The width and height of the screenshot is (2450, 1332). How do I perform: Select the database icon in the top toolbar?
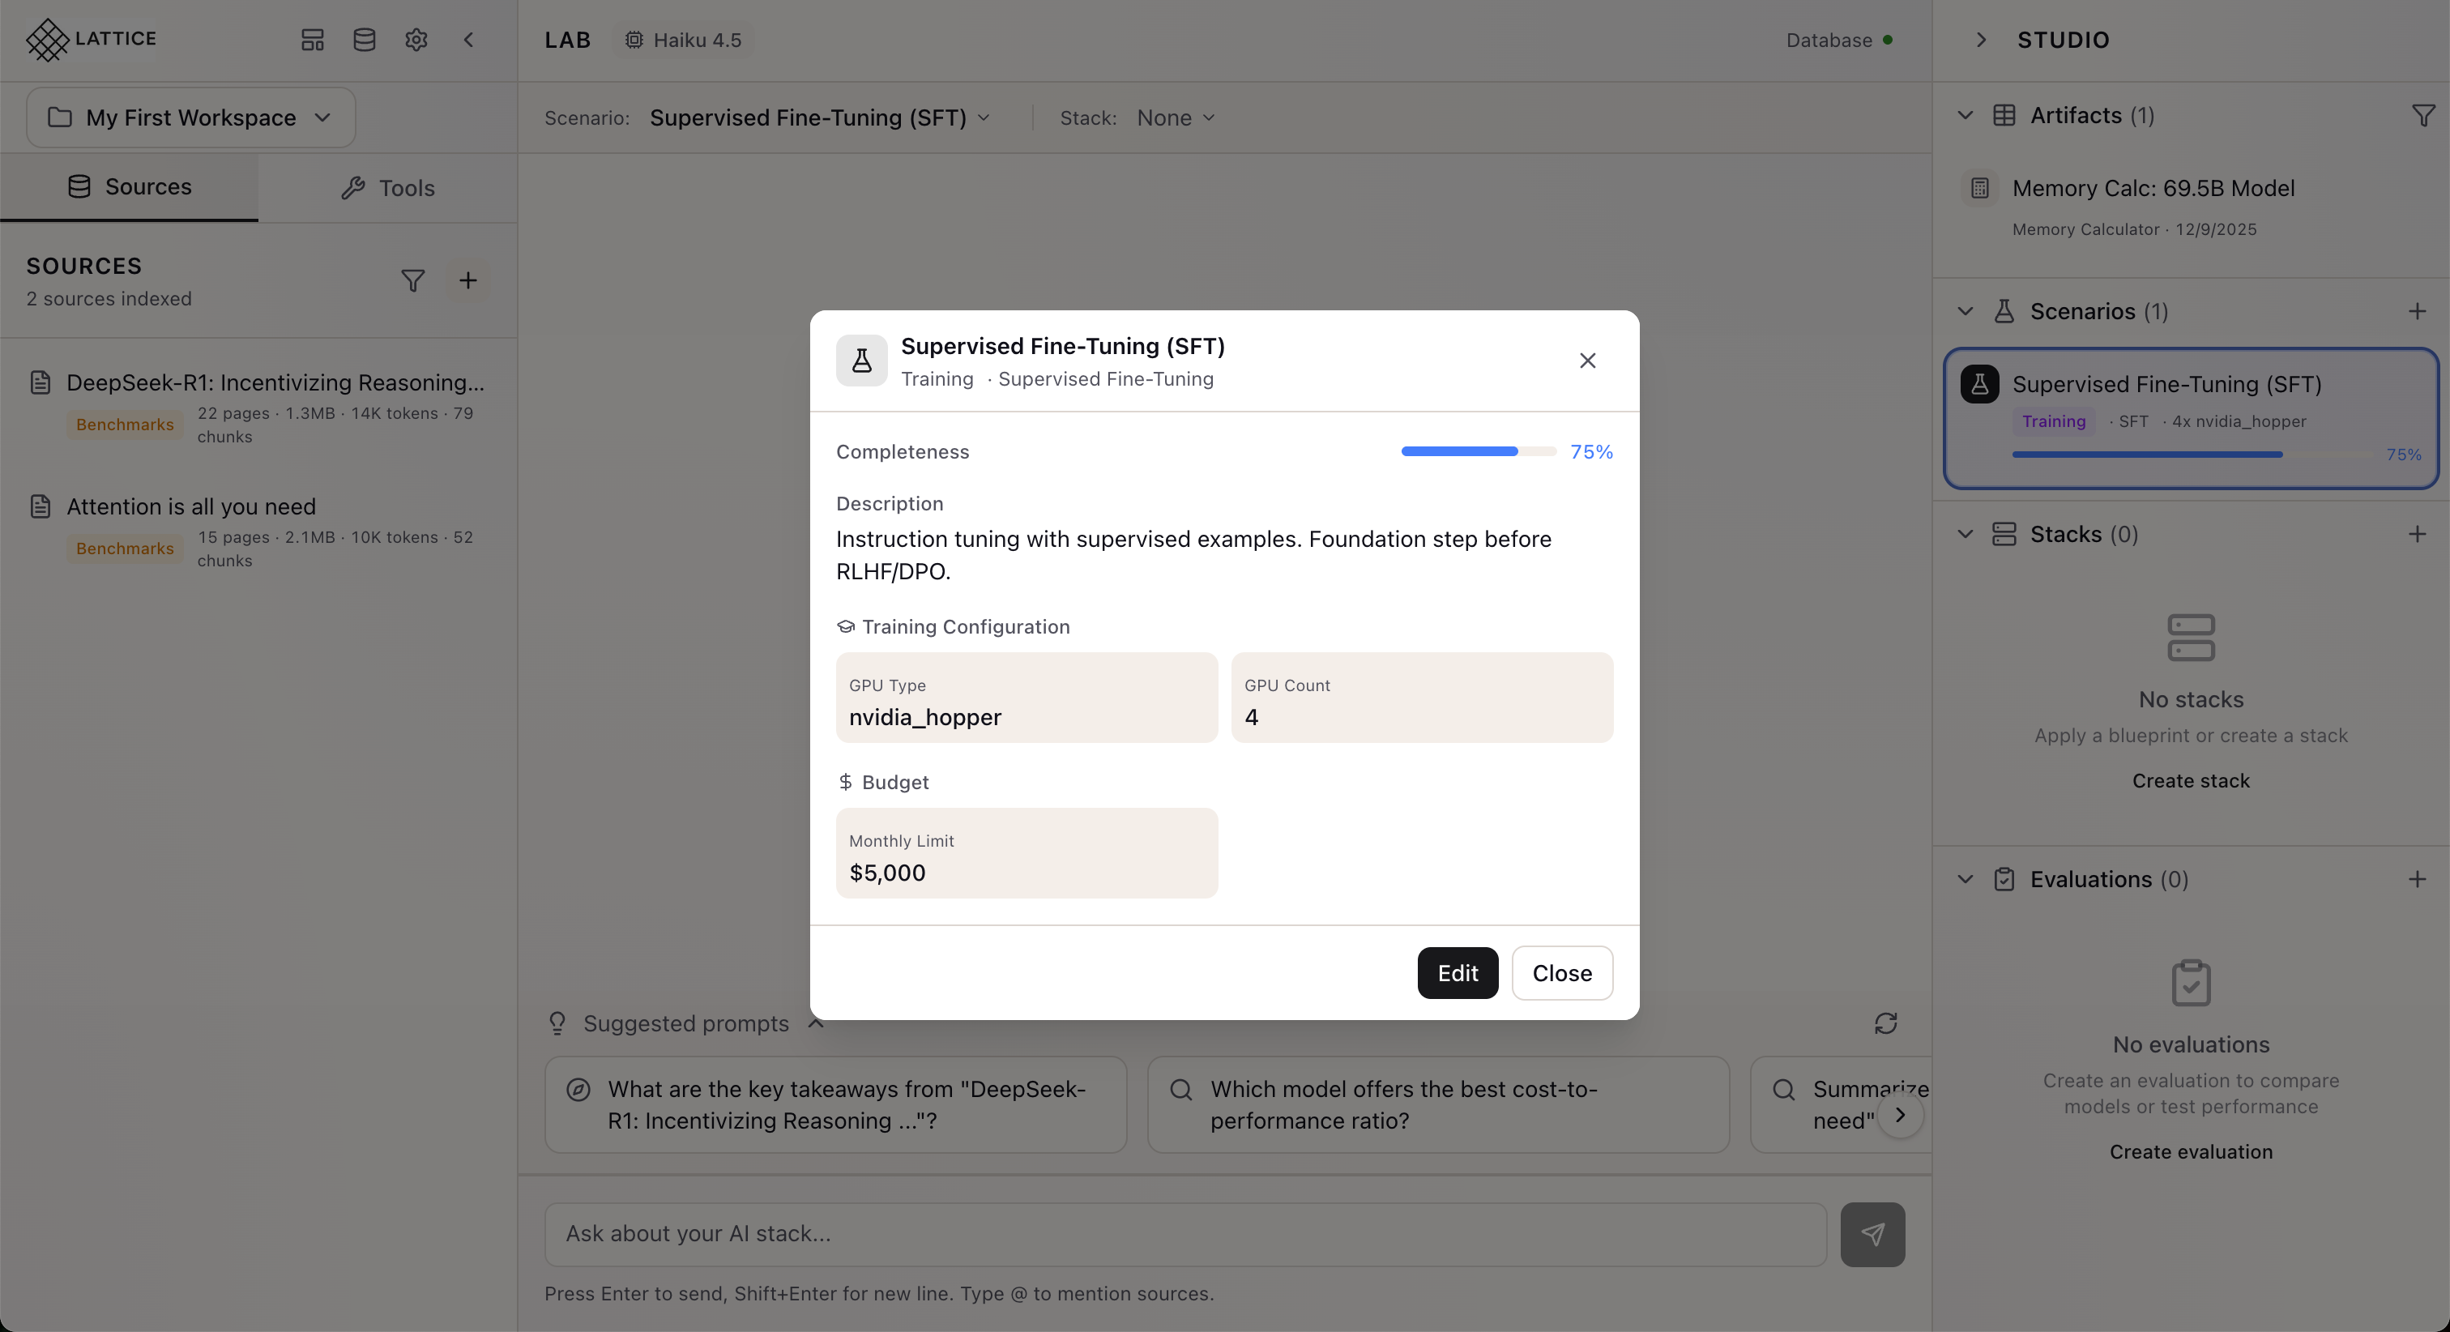coord(365,40)
